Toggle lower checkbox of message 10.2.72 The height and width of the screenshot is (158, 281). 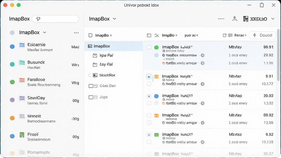[149, 84]
